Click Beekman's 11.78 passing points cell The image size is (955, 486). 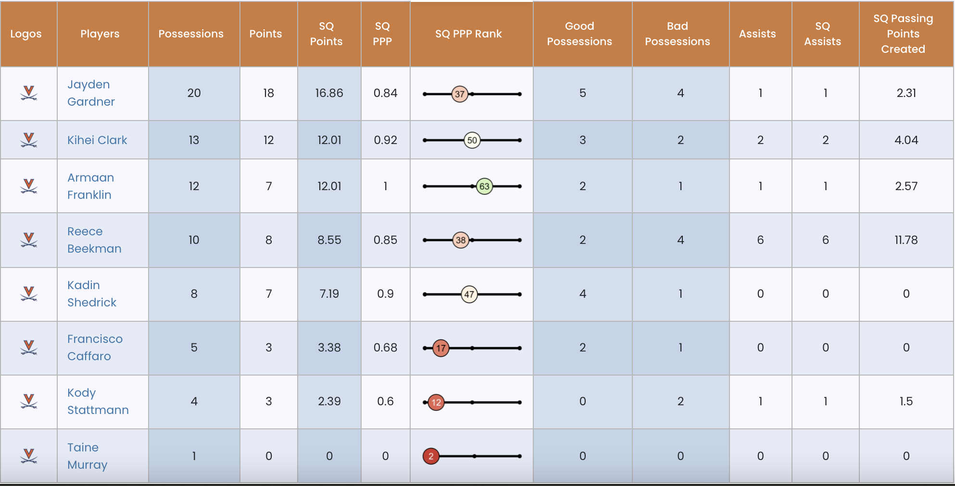click(x=906, y=240)
